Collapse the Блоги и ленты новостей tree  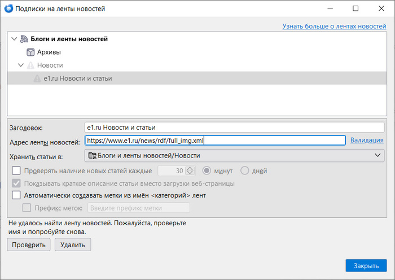pyautogui.click(x=14, y=40)
